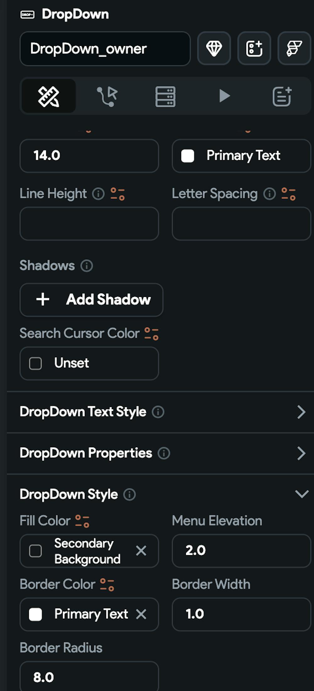Click the add component icon button
Image resolution: width=314 pixels, height=691 pixels.
coord(254,48)
